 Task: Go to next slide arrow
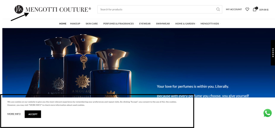point(273,78)
